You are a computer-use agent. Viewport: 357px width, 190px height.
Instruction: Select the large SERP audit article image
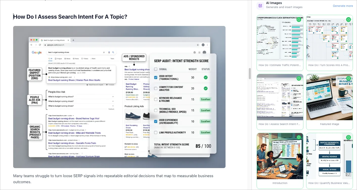pyautogui.click(x=119, y=97)
